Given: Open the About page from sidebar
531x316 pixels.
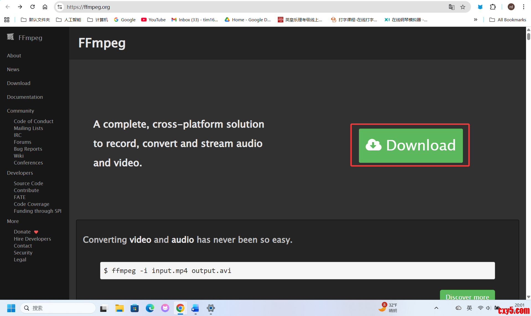Looking at the screenshot, I should tap(14, 55).
